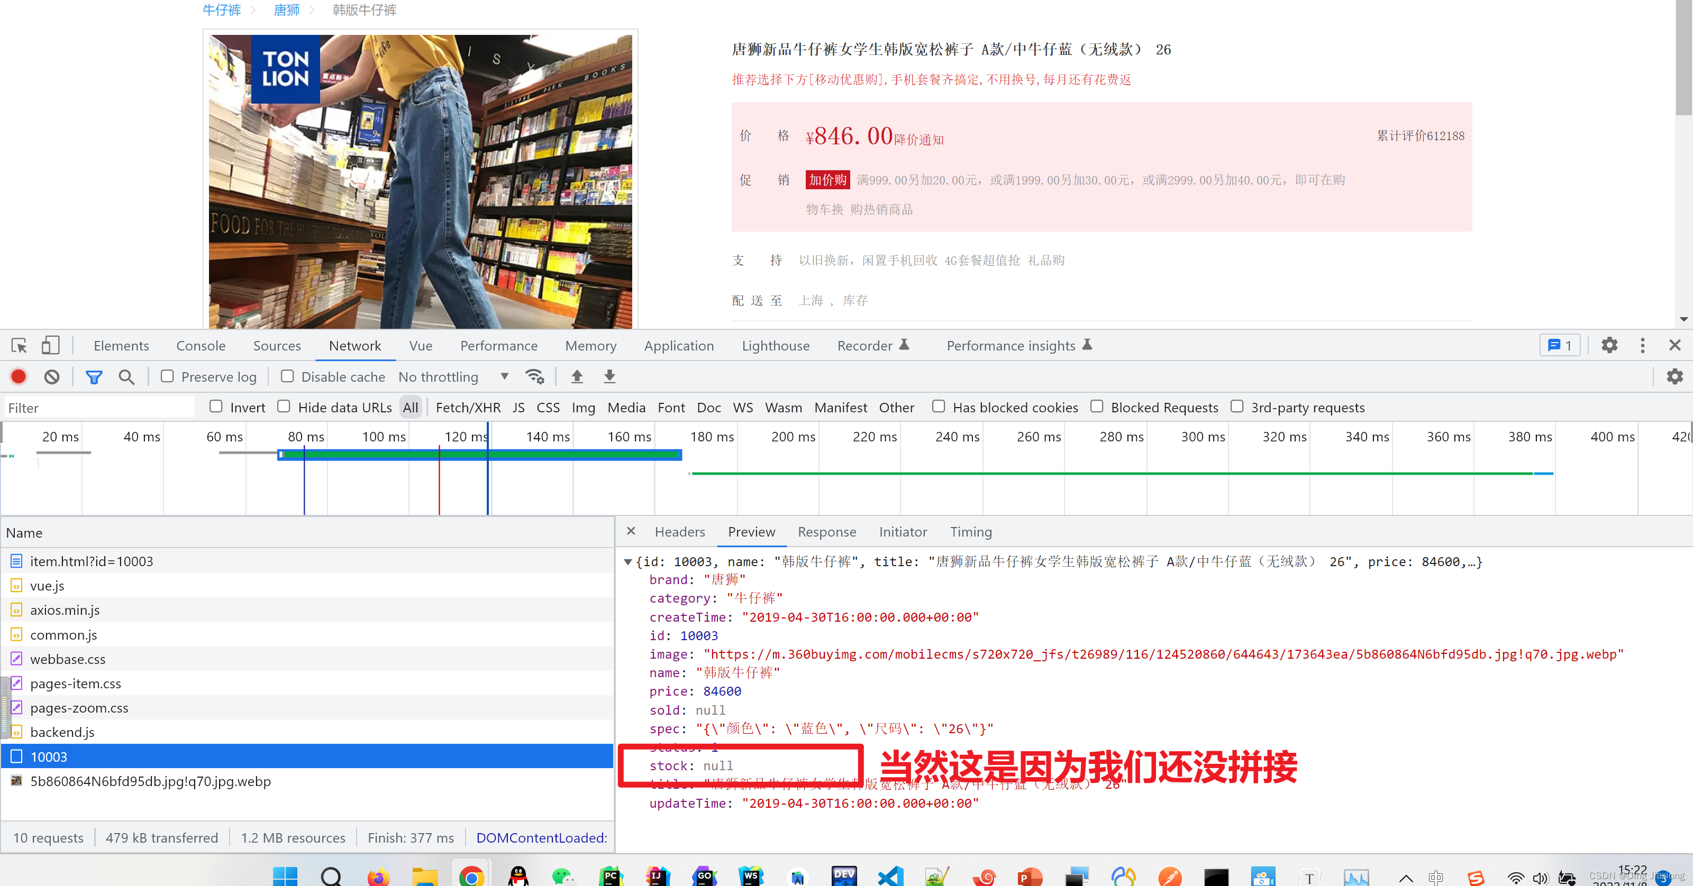Open the No throttling dropdown
The image size is (1693, 886).
[x=453, y=376]
